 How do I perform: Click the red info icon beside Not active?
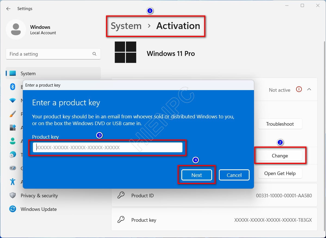click(299, 90)
